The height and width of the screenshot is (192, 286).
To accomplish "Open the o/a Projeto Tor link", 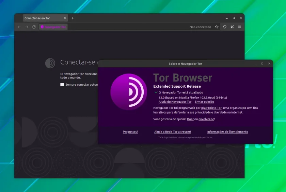I will click(x=211, y=108).
